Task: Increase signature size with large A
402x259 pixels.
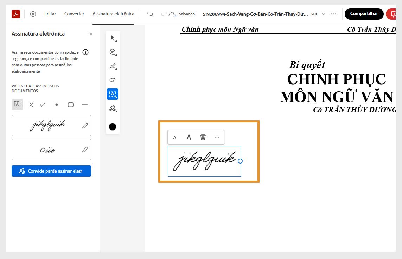Action: coord(189,138)
